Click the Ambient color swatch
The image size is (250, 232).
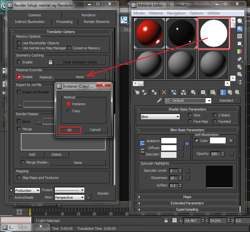169,141
